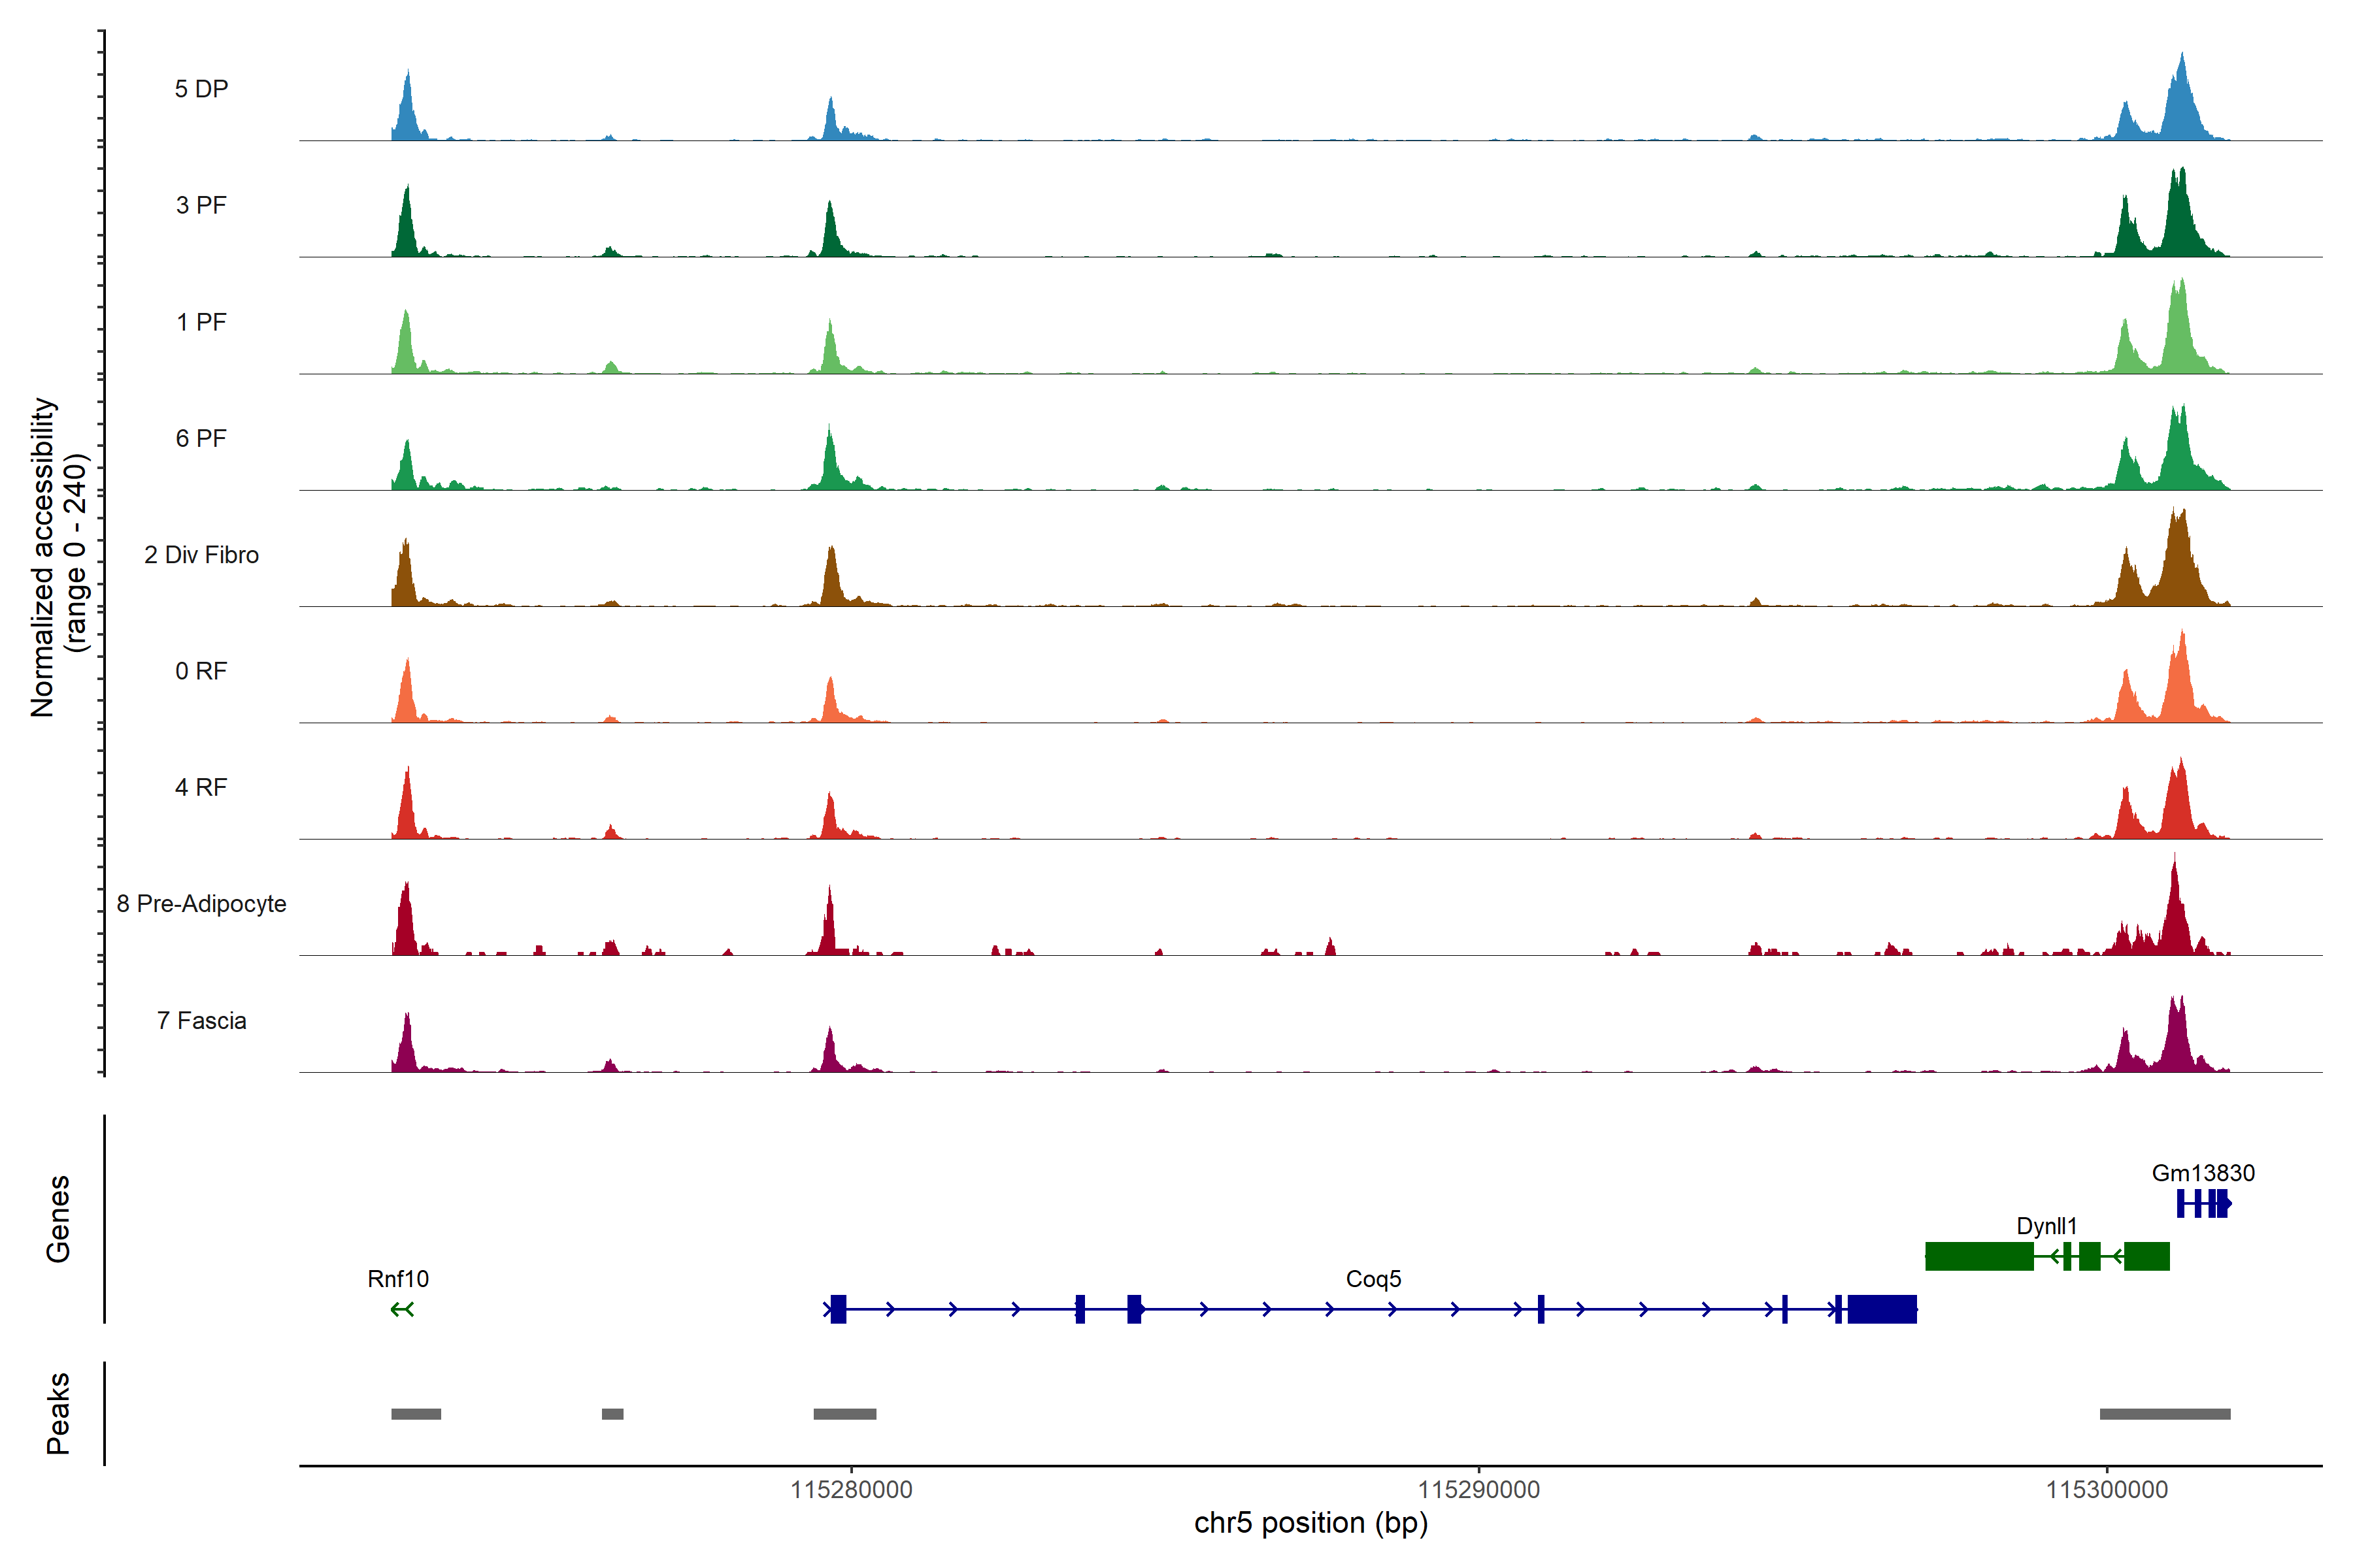The width and height of the screenshot is (2353, 1568).
Task: Click the 115290000 axis tick label
Action: click(1478, 1490)
